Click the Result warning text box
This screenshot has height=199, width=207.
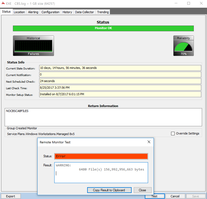[101, 173]
